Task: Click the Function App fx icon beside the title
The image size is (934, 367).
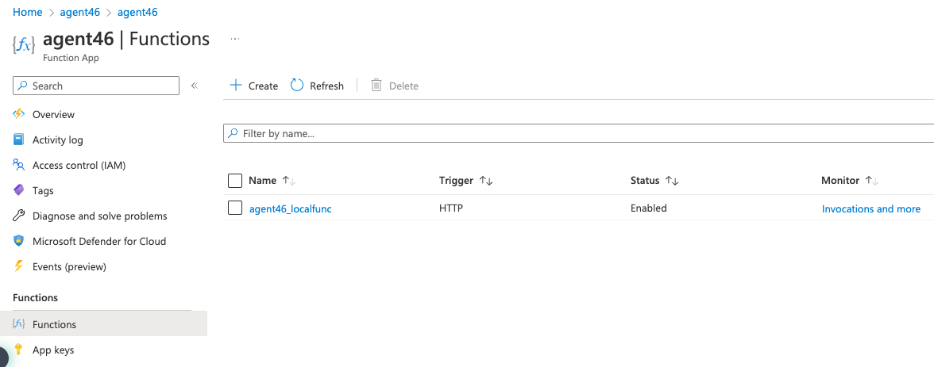Action: [x=24, y=45]
